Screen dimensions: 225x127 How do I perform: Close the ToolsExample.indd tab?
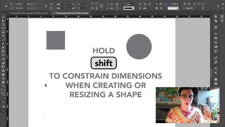53,13
